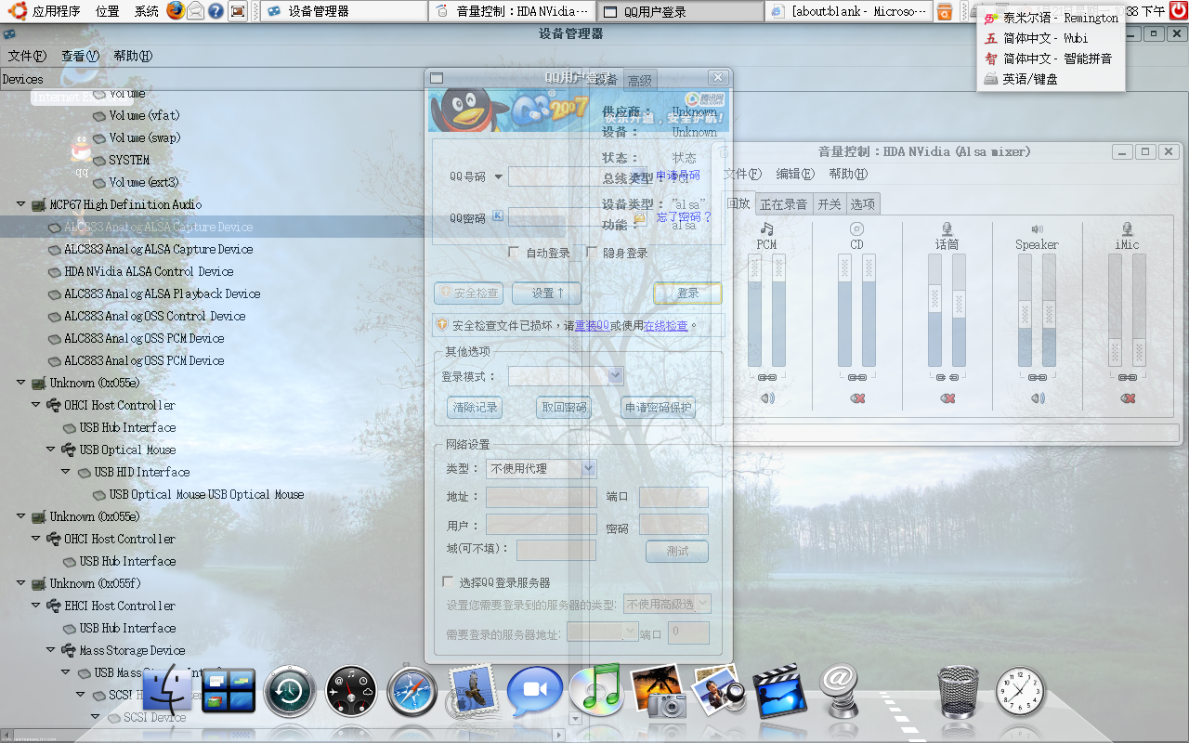Open QQ号码 dropdown arrow

(498, 176)
